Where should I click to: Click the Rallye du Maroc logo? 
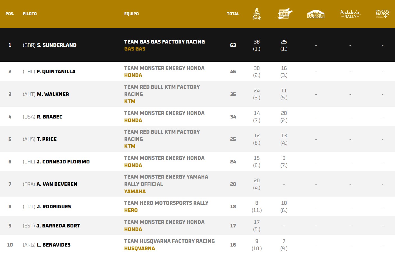tap(383, 14)
